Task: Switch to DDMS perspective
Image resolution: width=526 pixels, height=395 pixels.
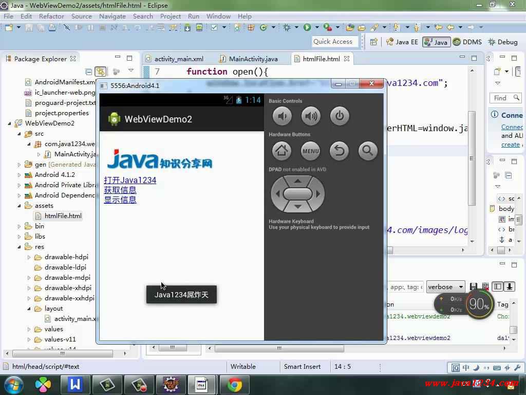Action: click(467, 42)
